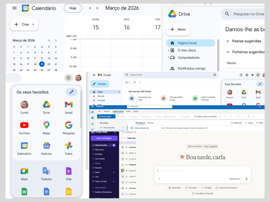
Task: Click the Drive sidebar scrollbar
Action: pyautogui.click(x=218, y=55)
